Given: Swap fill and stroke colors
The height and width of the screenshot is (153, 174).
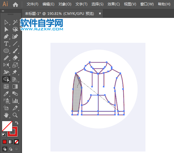Looking at the screenshot, I should coord(17,123).
